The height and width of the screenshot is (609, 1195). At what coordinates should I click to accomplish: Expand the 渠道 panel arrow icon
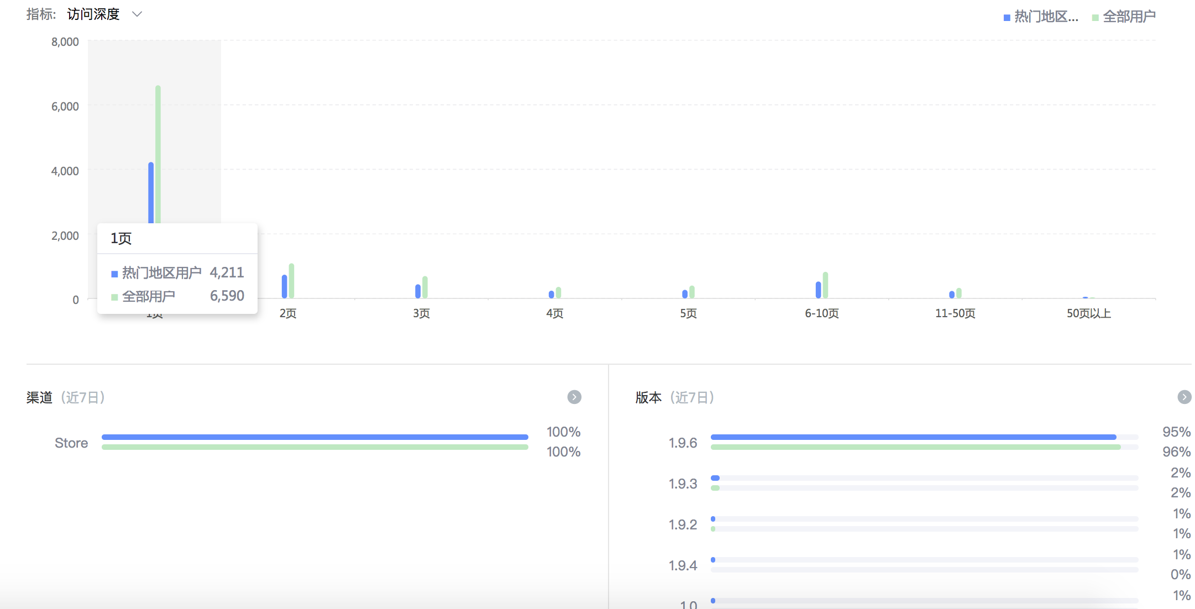pos(574,397)
